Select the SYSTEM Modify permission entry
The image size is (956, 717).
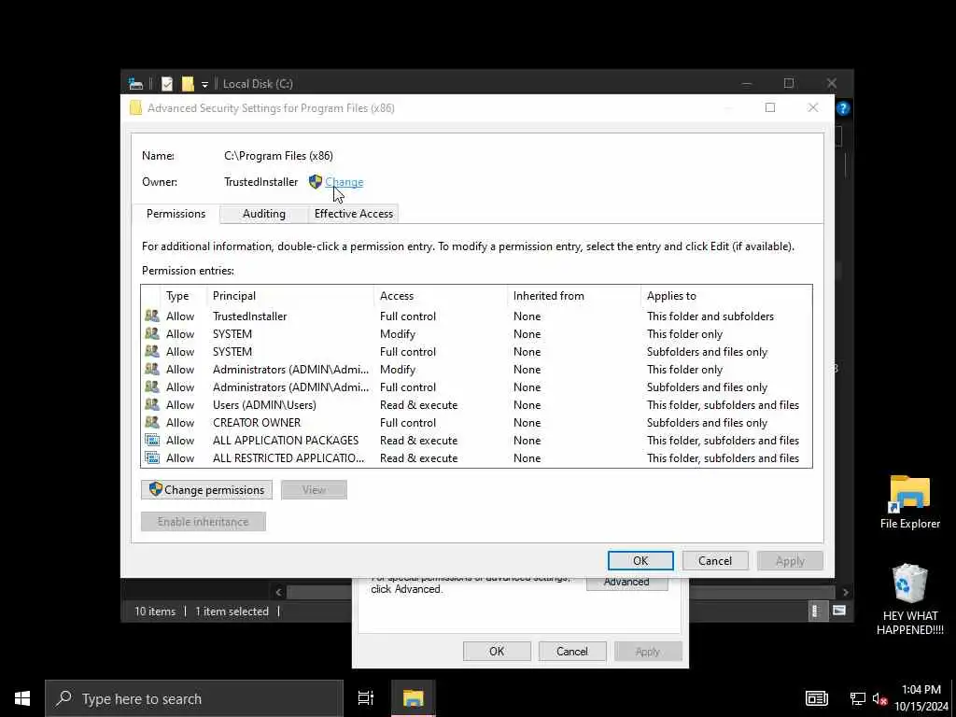pyautogui.click(x=476, y=334)
